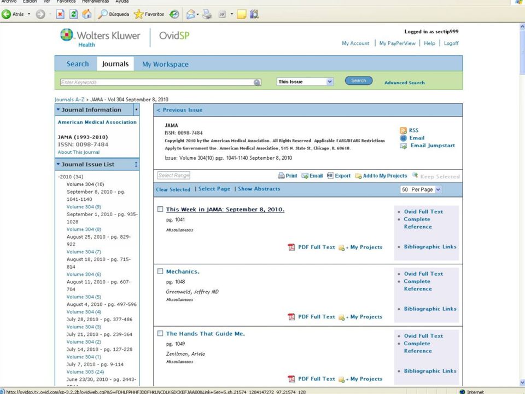Click the Print icon in results toolbar
The image size is (525, 394).
(x=281, y=176)
